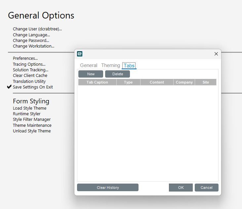The width and height of the screenshot is (242, 209).
Task: Switch to the Theming tab
Action: [110, 65]
